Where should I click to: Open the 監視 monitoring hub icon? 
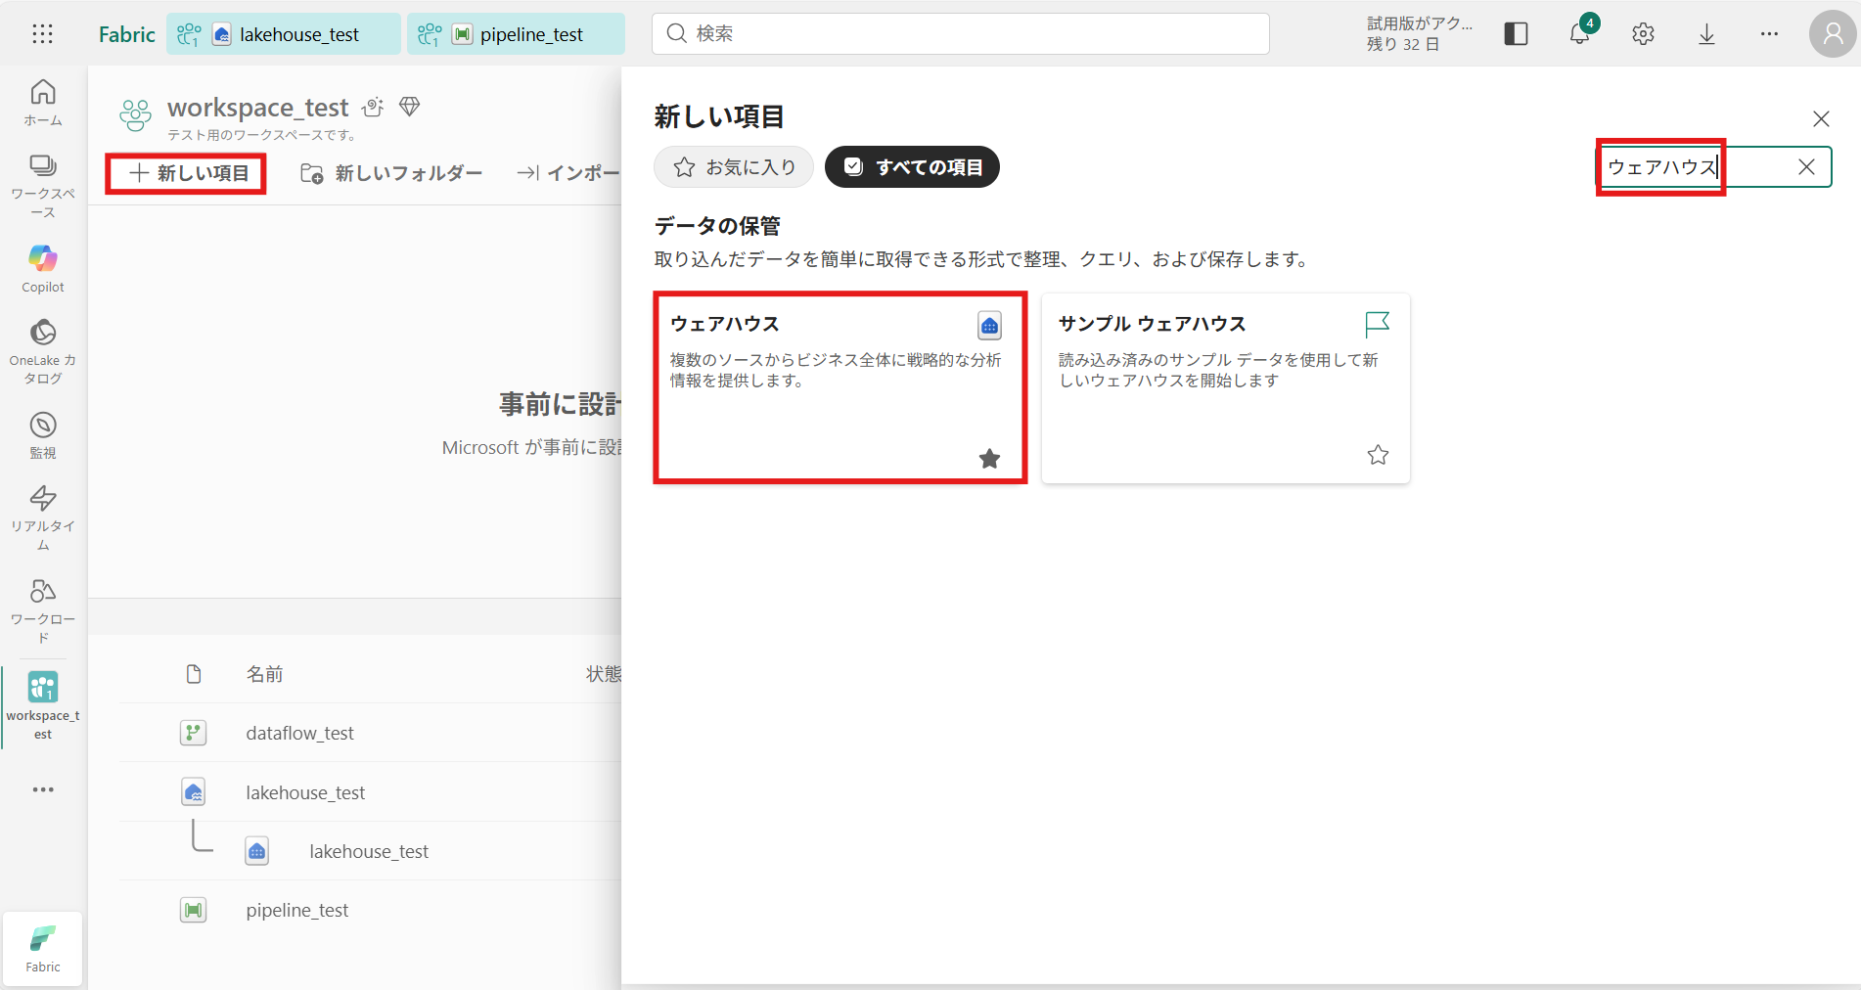coord(43,434)
